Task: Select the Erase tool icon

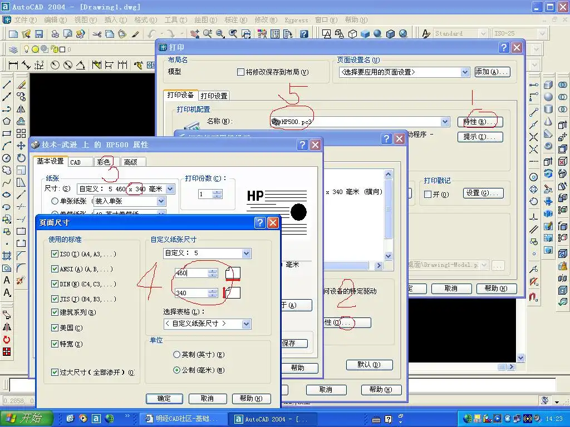Action: click(x=21, y=85)
